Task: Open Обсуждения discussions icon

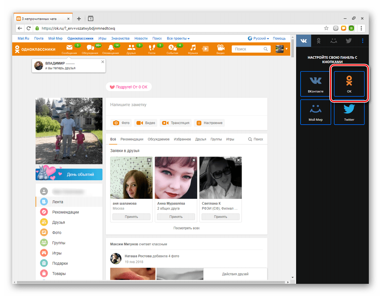Action: [90, 48]
